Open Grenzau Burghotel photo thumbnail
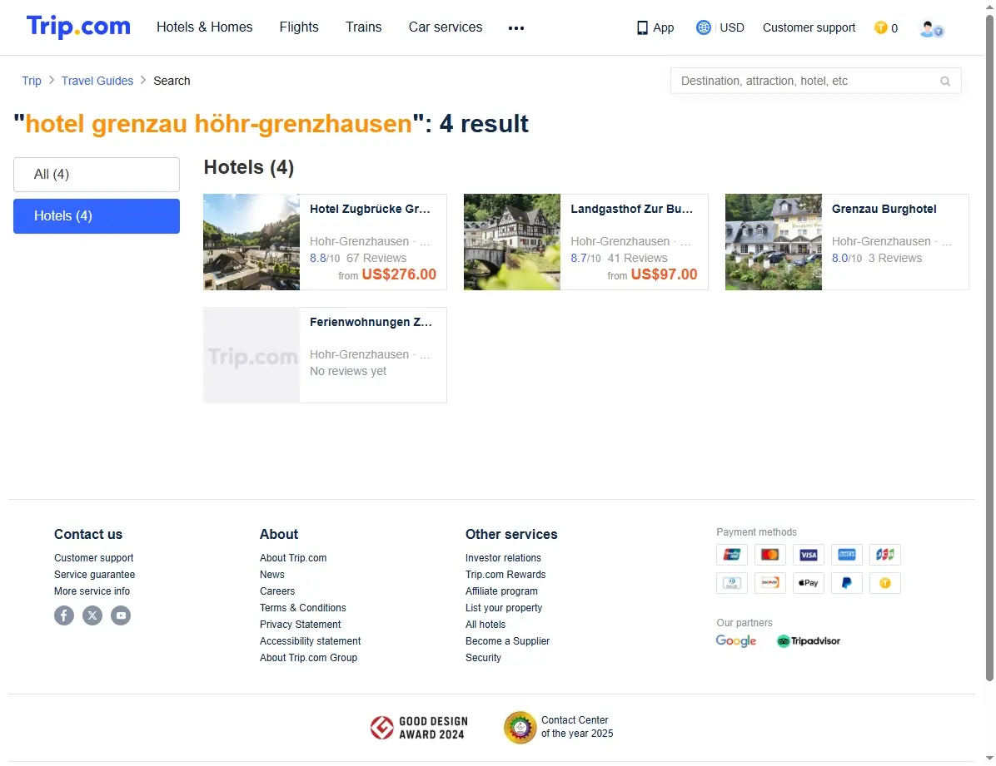This screenshot has width=996, height=766. point(774,242)
